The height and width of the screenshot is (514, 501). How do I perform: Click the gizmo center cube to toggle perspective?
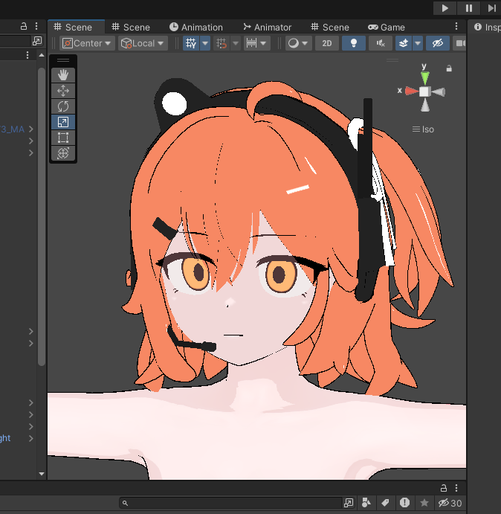pyautogui.click(x=424, y=91)
